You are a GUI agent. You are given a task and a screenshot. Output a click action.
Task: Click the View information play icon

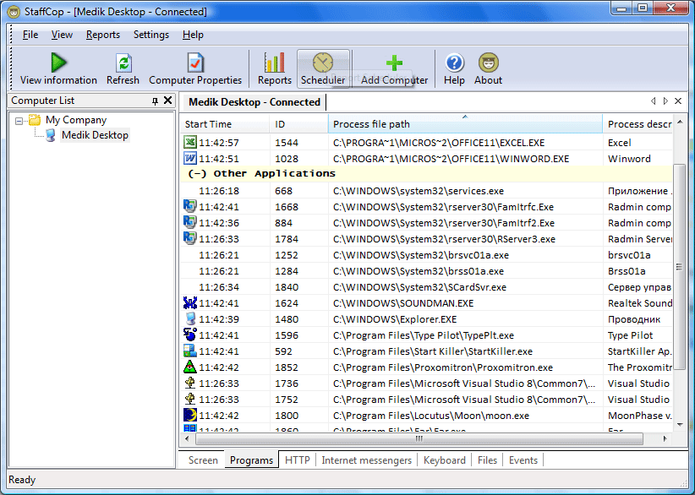pos(58,63)
